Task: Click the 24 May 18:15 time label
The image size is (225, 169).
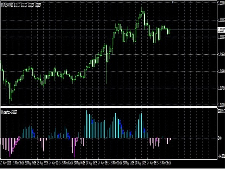Action: coord(165,163)
